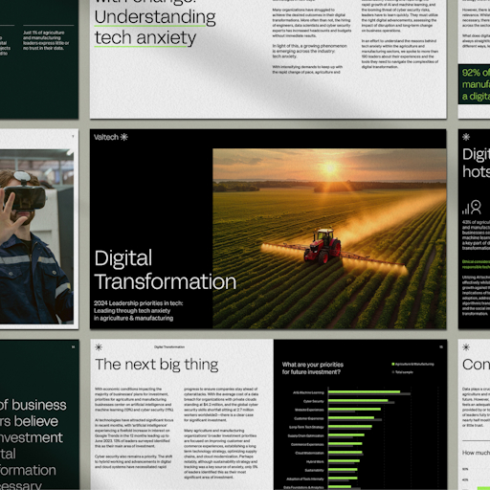
Task: Click the green '92% of' callout box
Action: click(x=474, y=84)
